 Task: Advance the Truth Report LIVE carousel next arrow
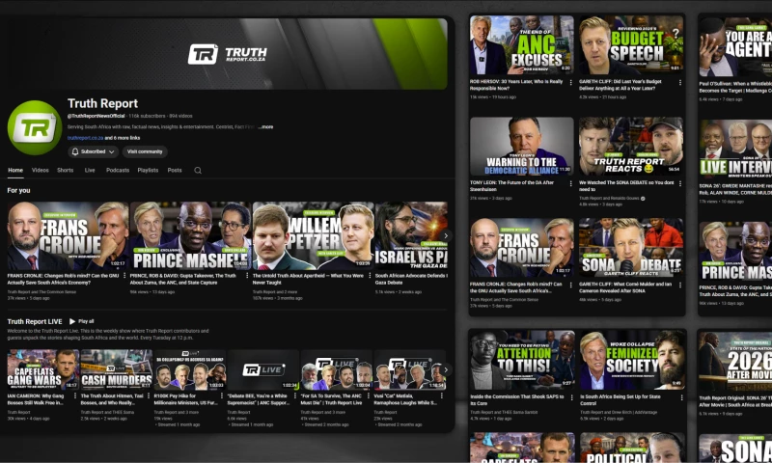446,369
